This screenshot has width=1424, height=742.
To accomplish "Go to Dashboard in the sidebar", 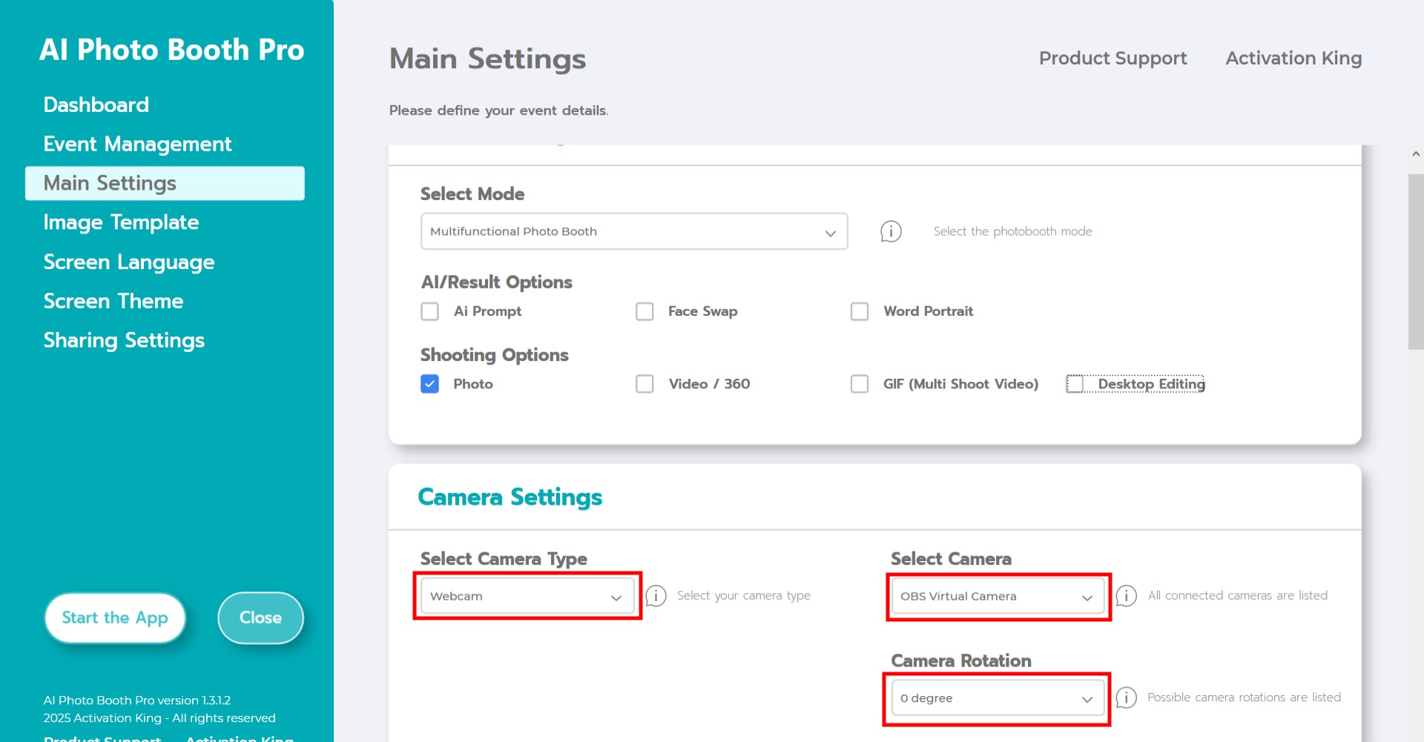I will (x=96, y=105).
